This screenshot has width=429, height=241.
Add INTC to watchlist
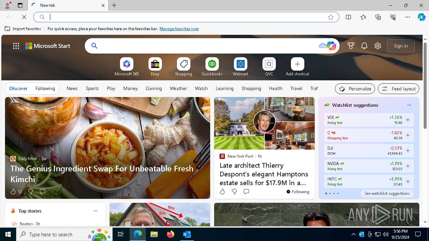click(408, 181)
